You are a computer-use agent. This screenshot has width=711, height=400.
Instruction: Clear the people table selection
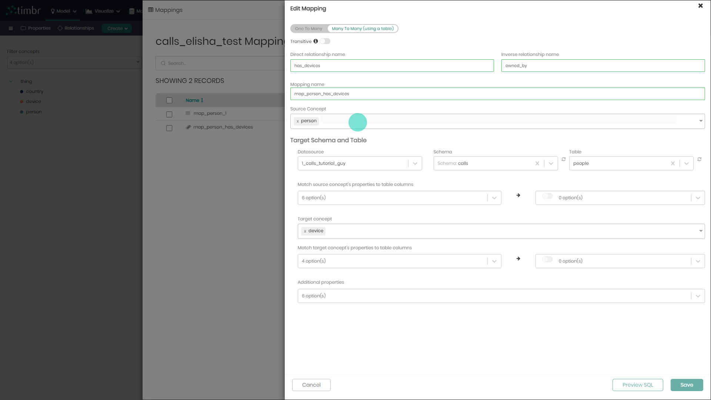[x=672, y=163]
